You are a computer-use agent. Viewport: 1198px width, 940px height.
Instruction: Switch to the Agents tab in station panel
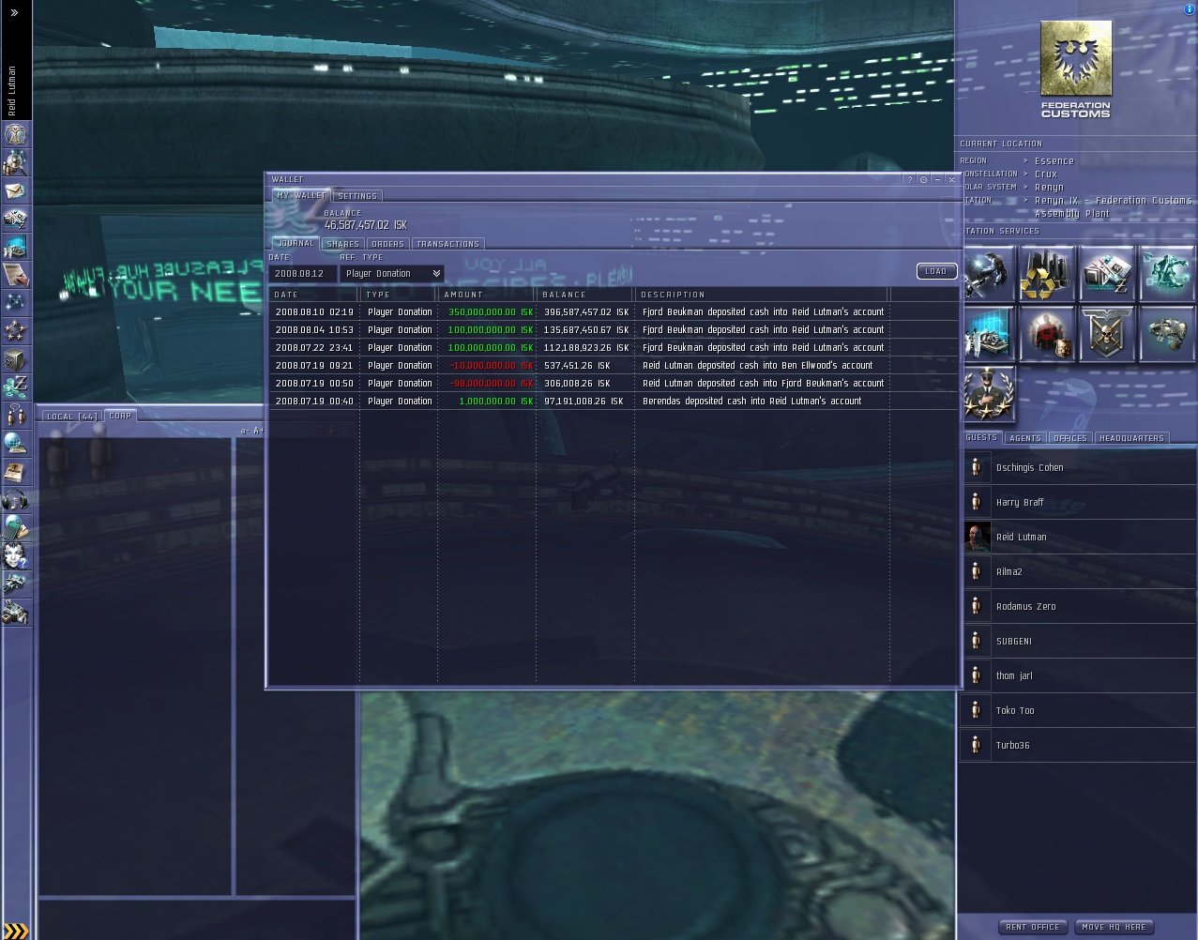pyautogui.click(x=1025, y=438)
